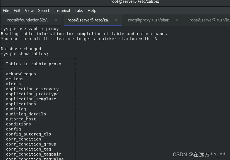The width and height of the screenshot is (230, 160).
Task: Click the 'Reading table information' line
Action: pos(84,34)
